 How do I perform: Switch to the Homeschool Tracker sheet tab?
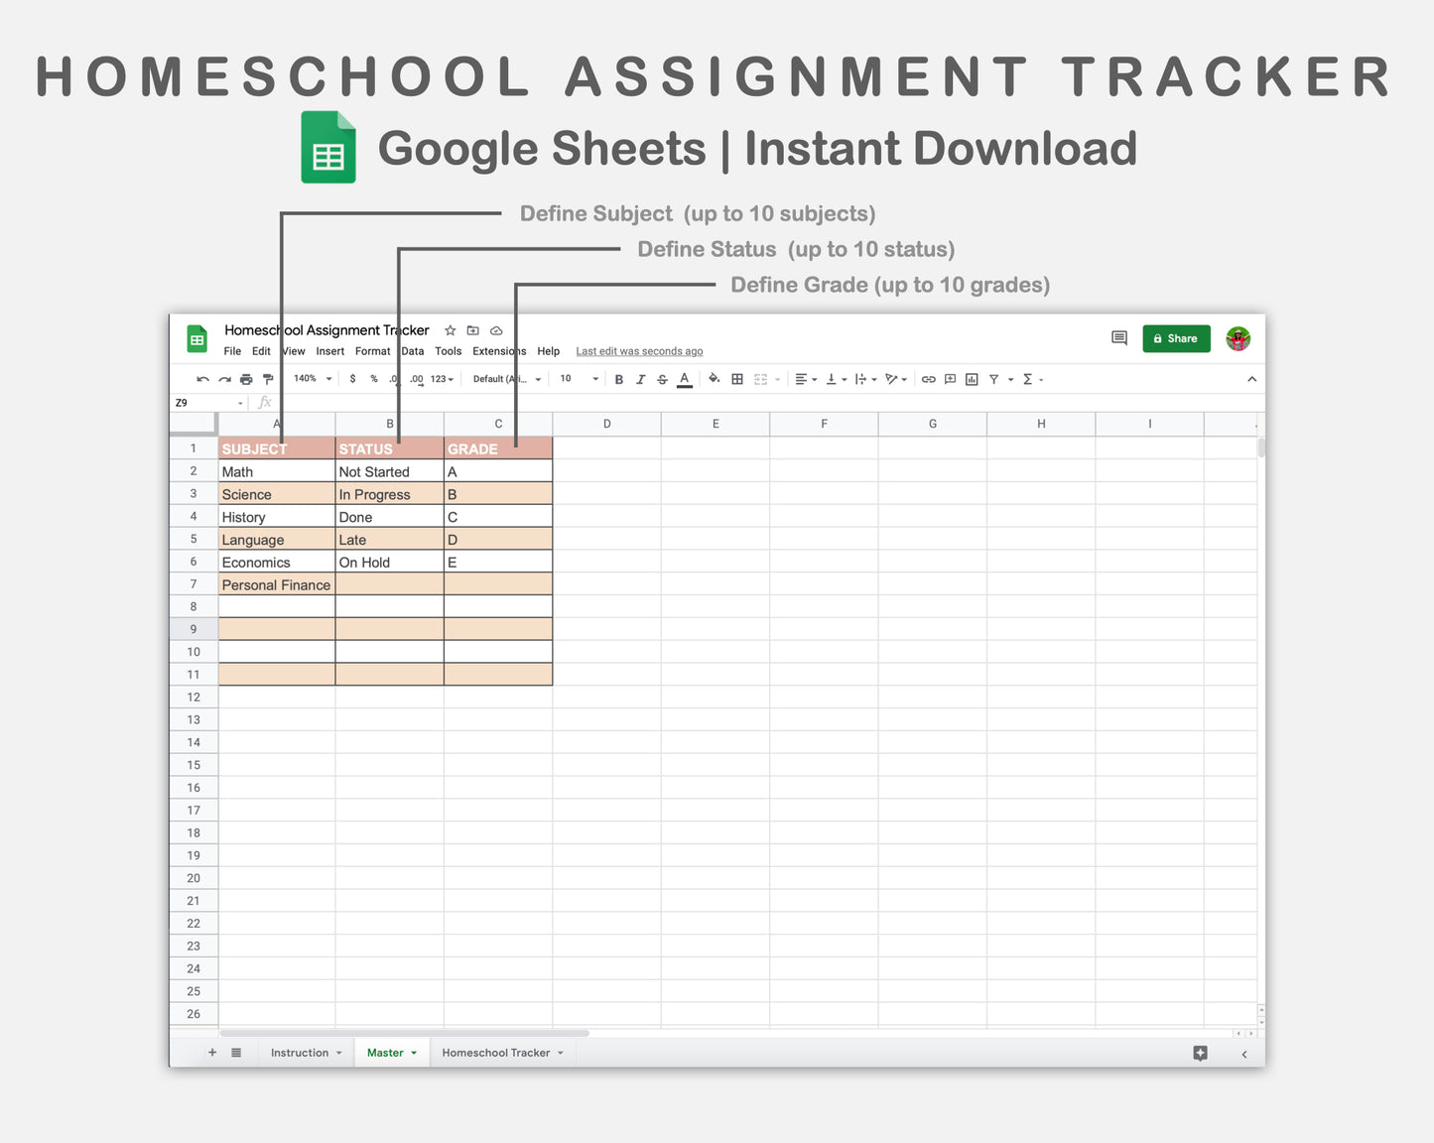[496, 1052]
